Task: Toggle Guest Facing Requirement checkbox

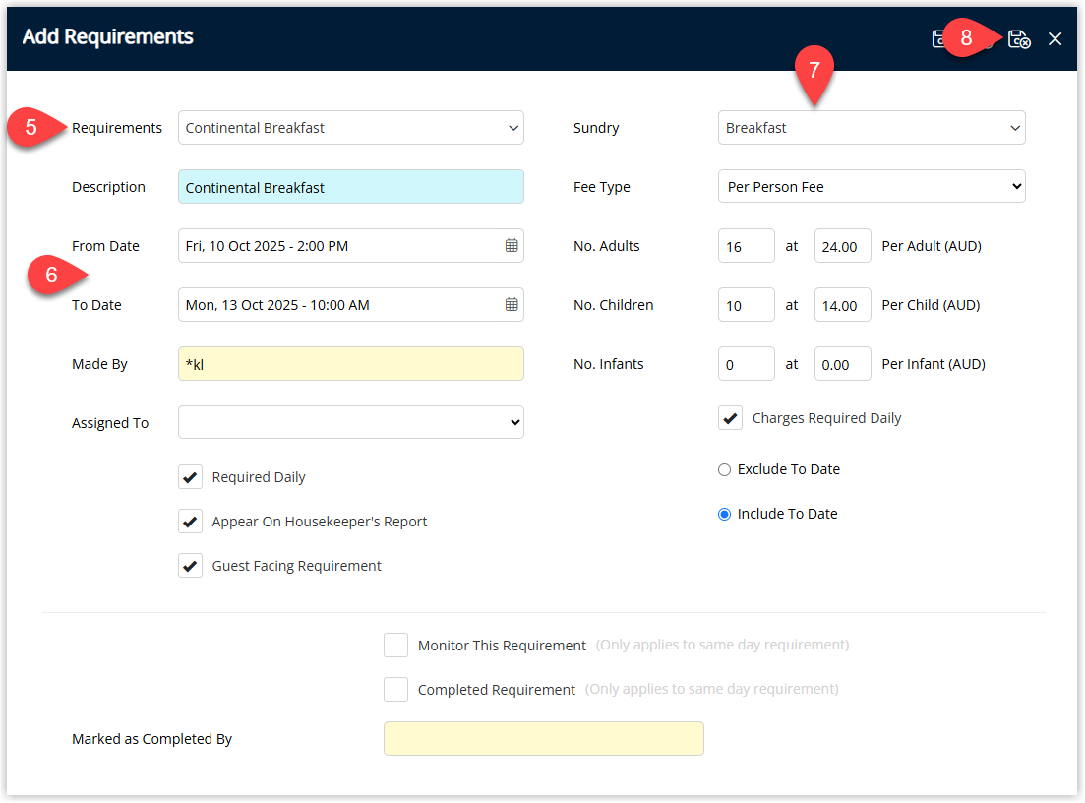Action: [190, 566]
